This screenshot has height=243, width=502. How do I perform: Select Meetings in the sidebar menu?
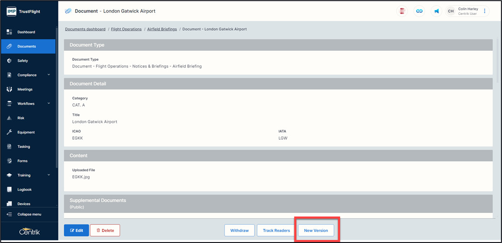[28, 89]
